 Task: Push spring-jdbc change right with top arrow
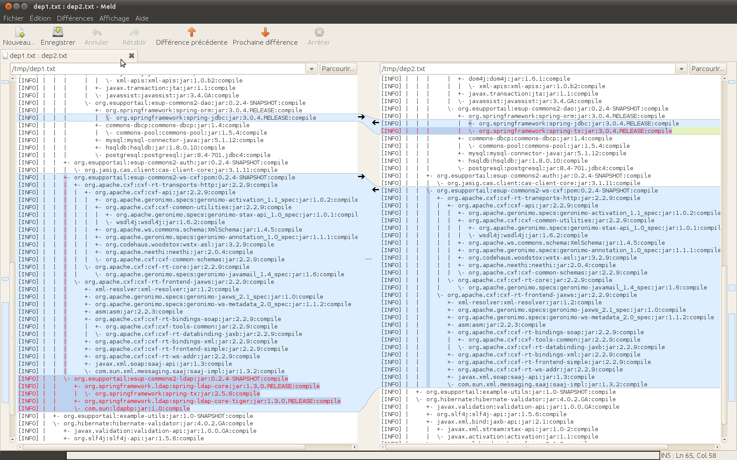361,117
